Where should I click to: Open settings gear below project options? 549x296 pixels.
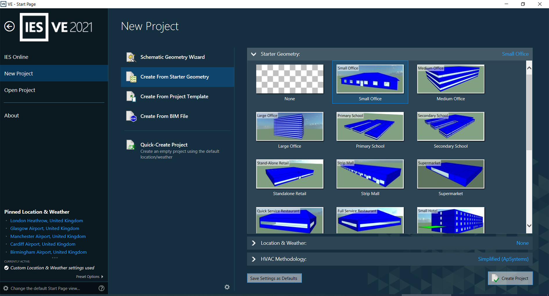coord(227,287)
